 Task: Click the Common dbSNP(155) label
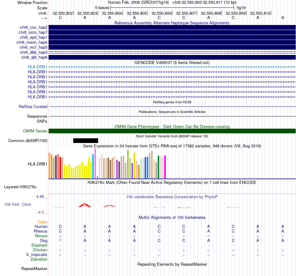(x=27, y=141)
